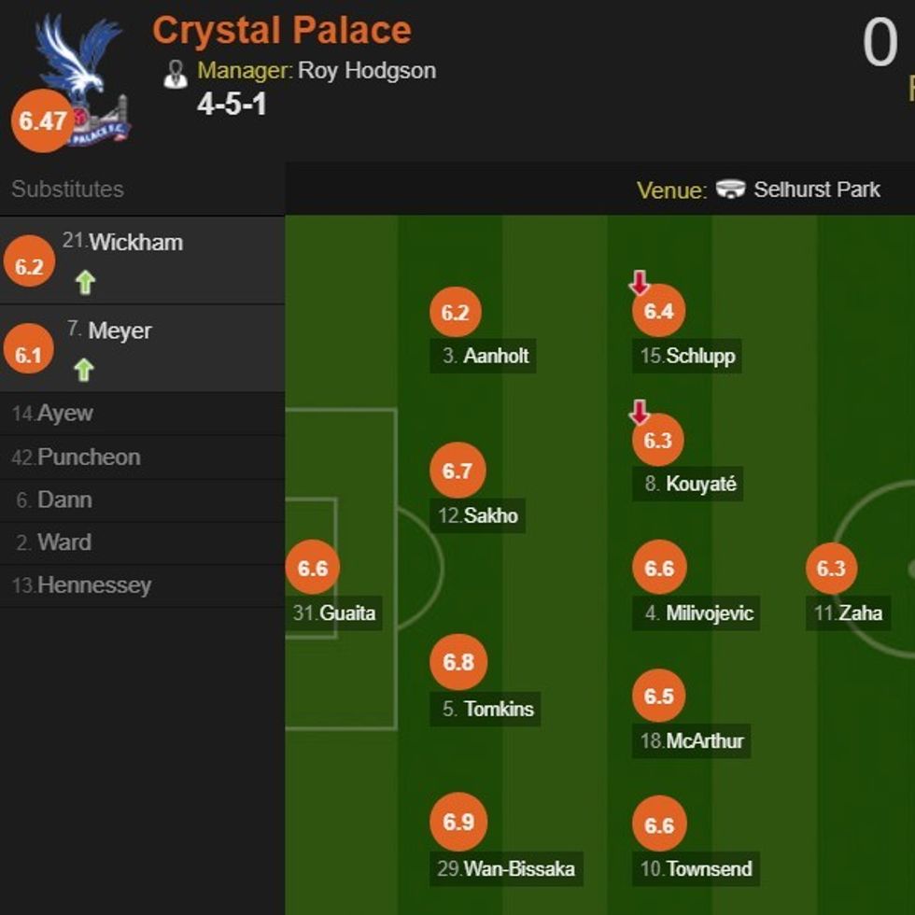915x915 pixels.
Task: Click the manager silhouette icon
Action: (176, 73)
